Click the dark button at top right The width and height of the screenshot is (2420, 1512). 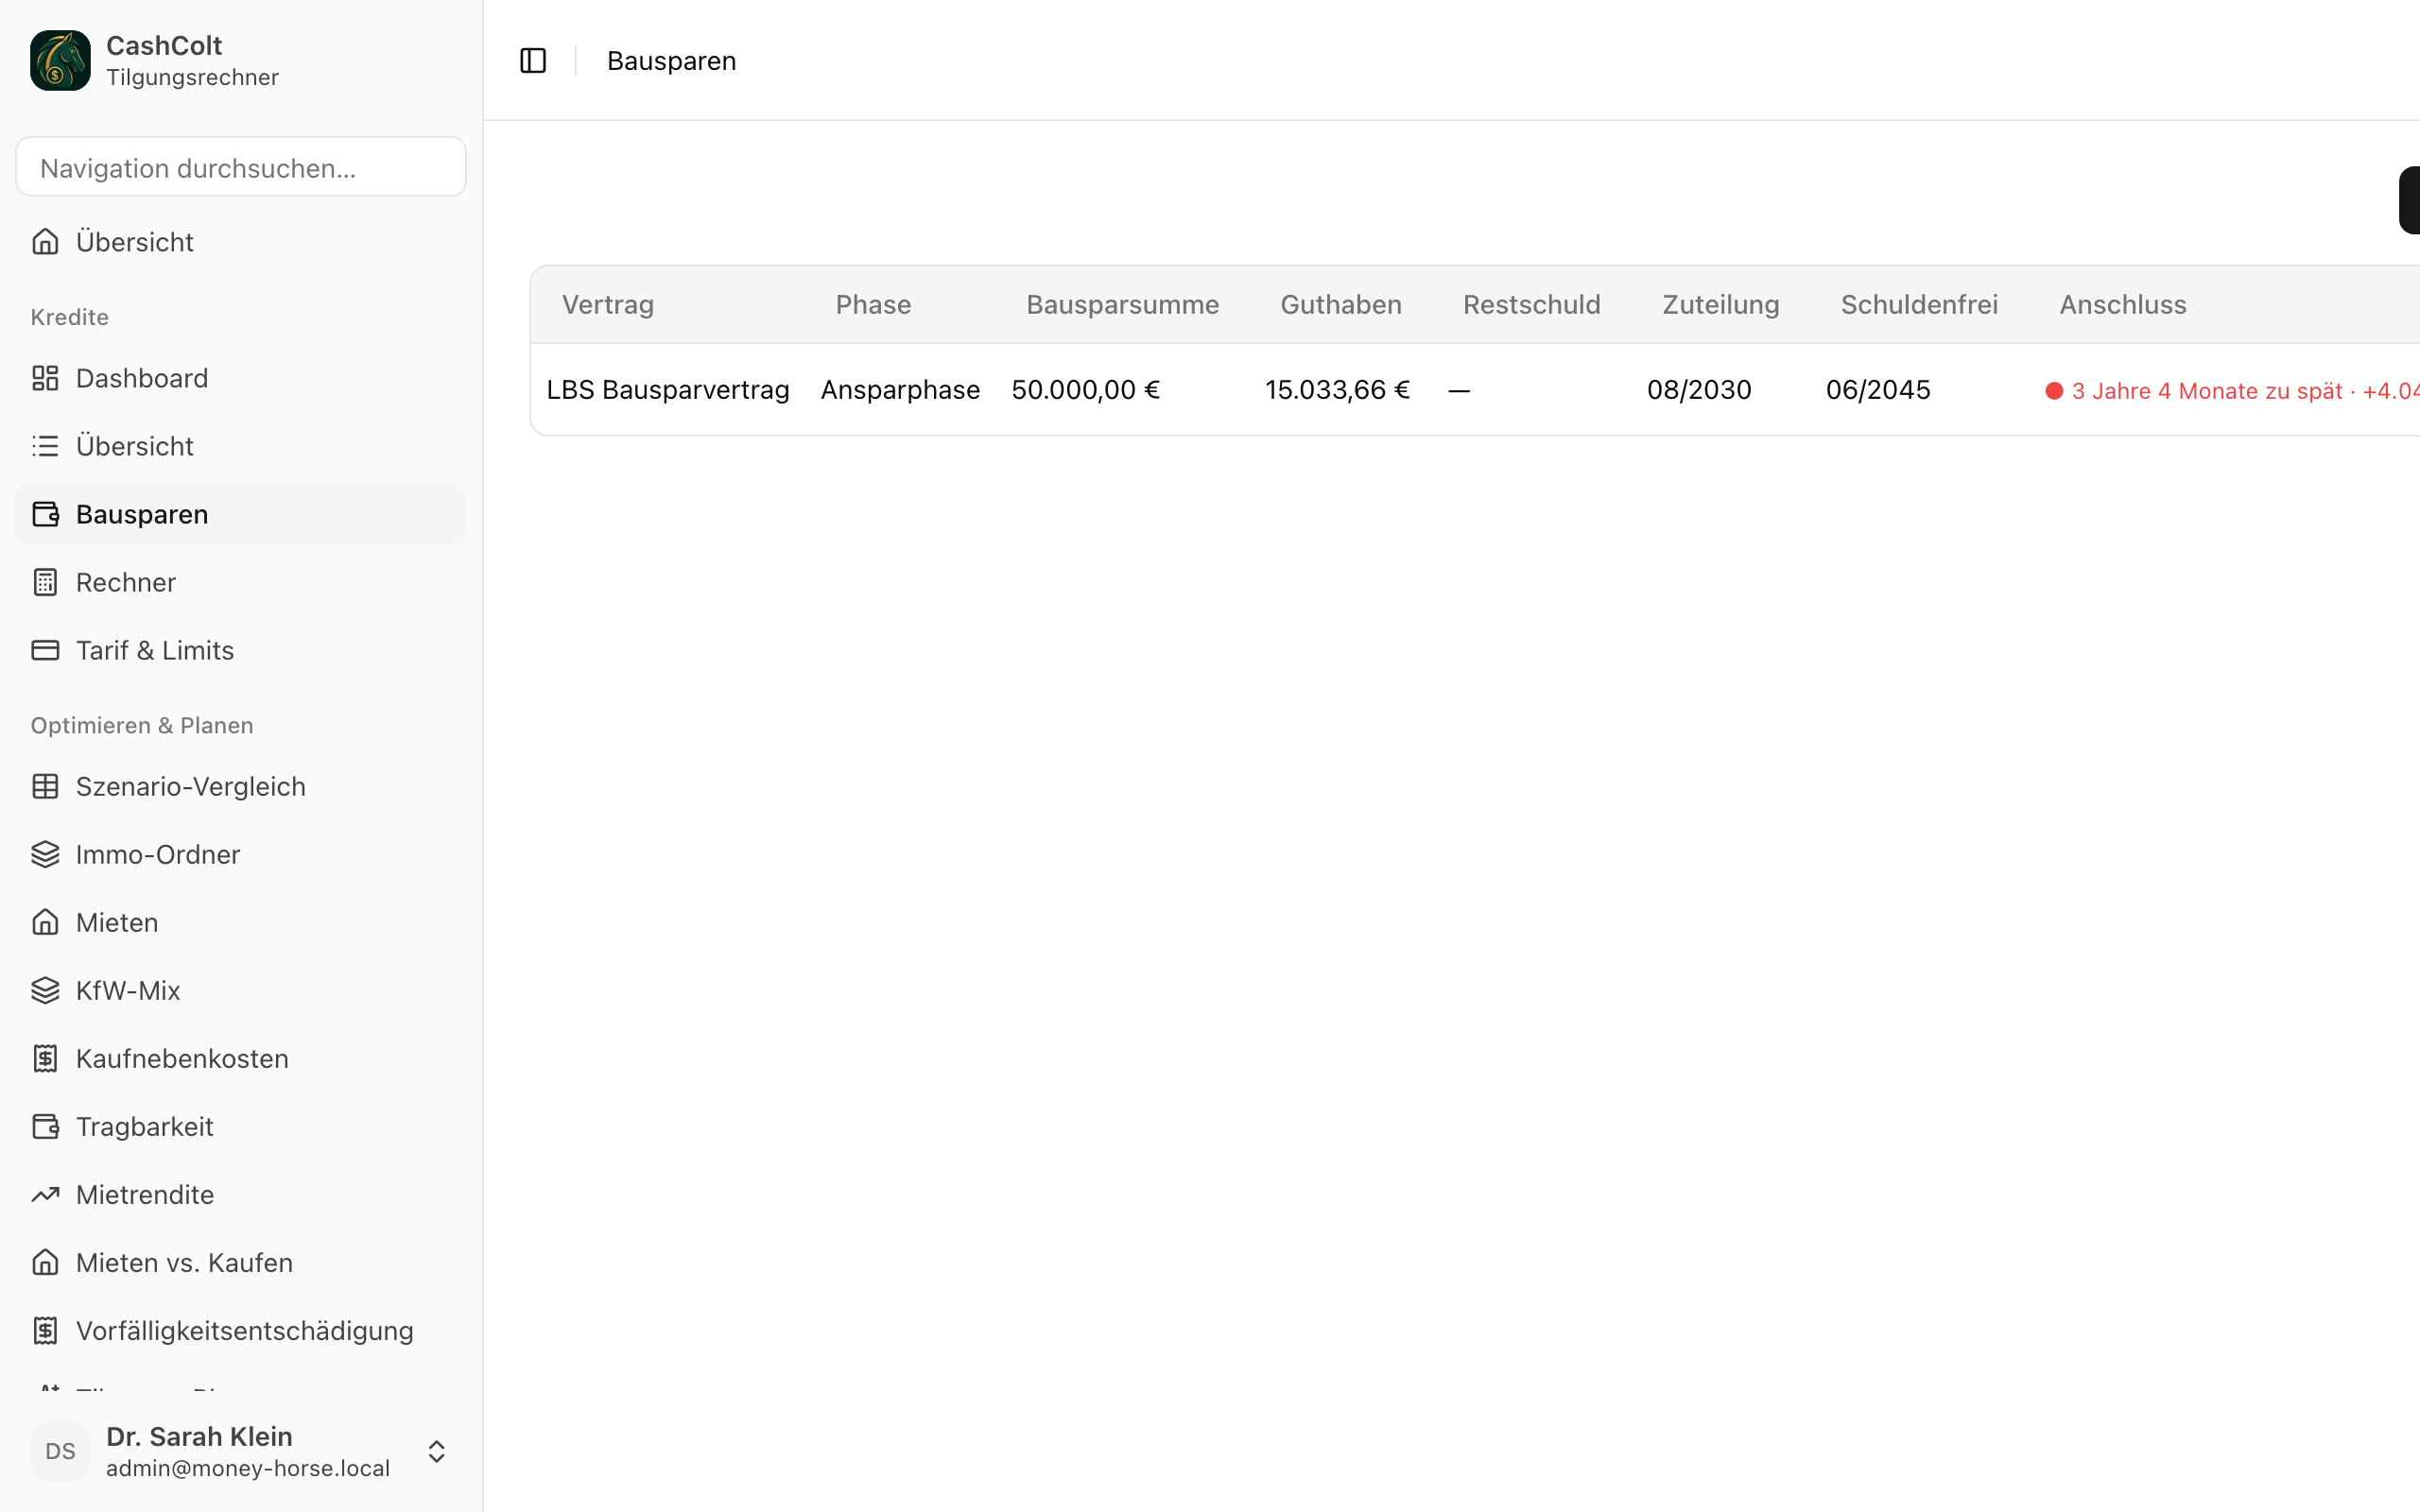point(2409,200)
